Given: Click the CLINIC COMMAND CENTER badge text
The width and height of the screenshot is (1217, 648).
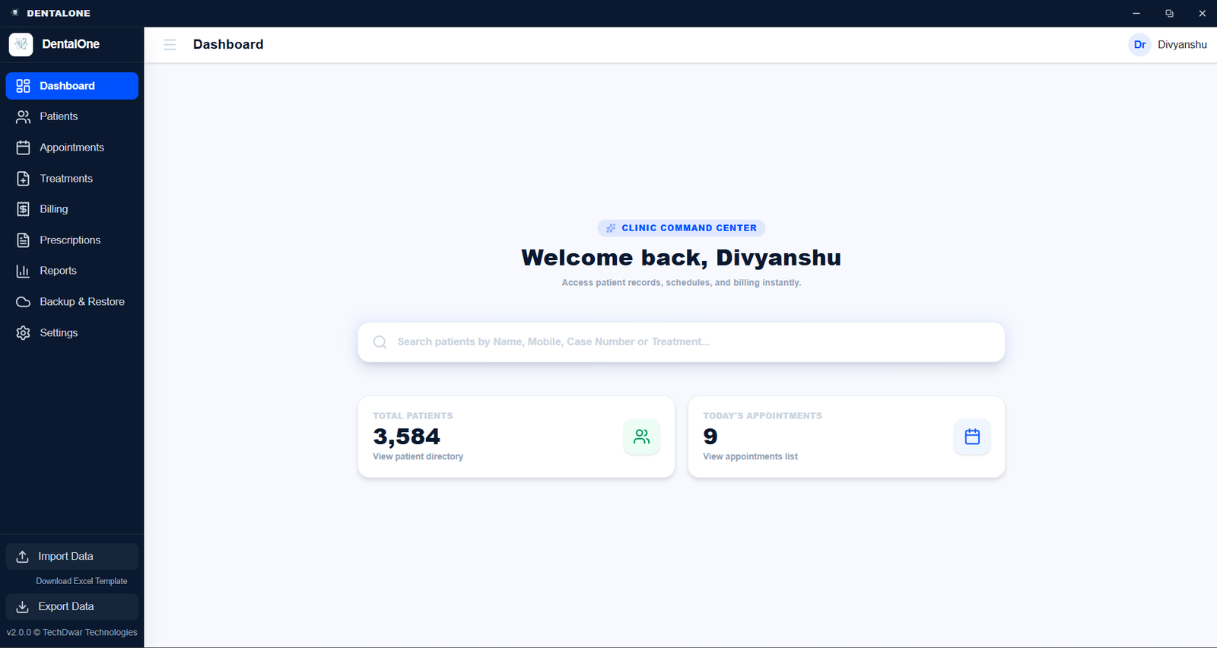Looking at the screenshot, I should (x=689, y=228).
